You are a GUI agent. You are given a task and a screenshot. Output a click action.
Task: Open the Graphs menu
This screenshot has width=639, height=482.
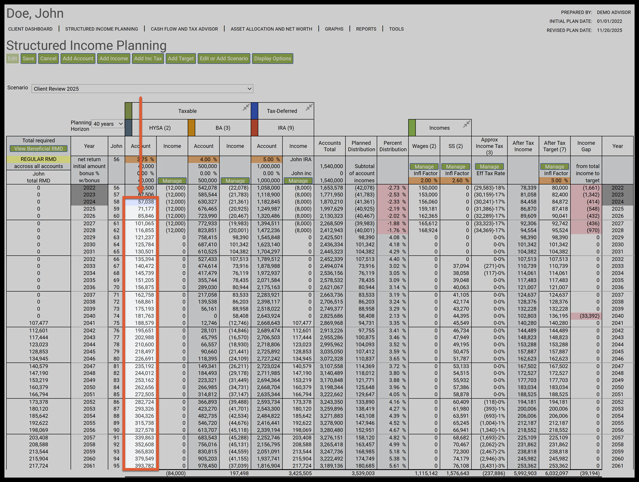pyautogui.click(x=334, y=29)
